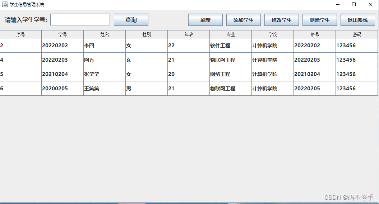
Task: Click the 密码 column header
Action: click(x=357, y=34)
